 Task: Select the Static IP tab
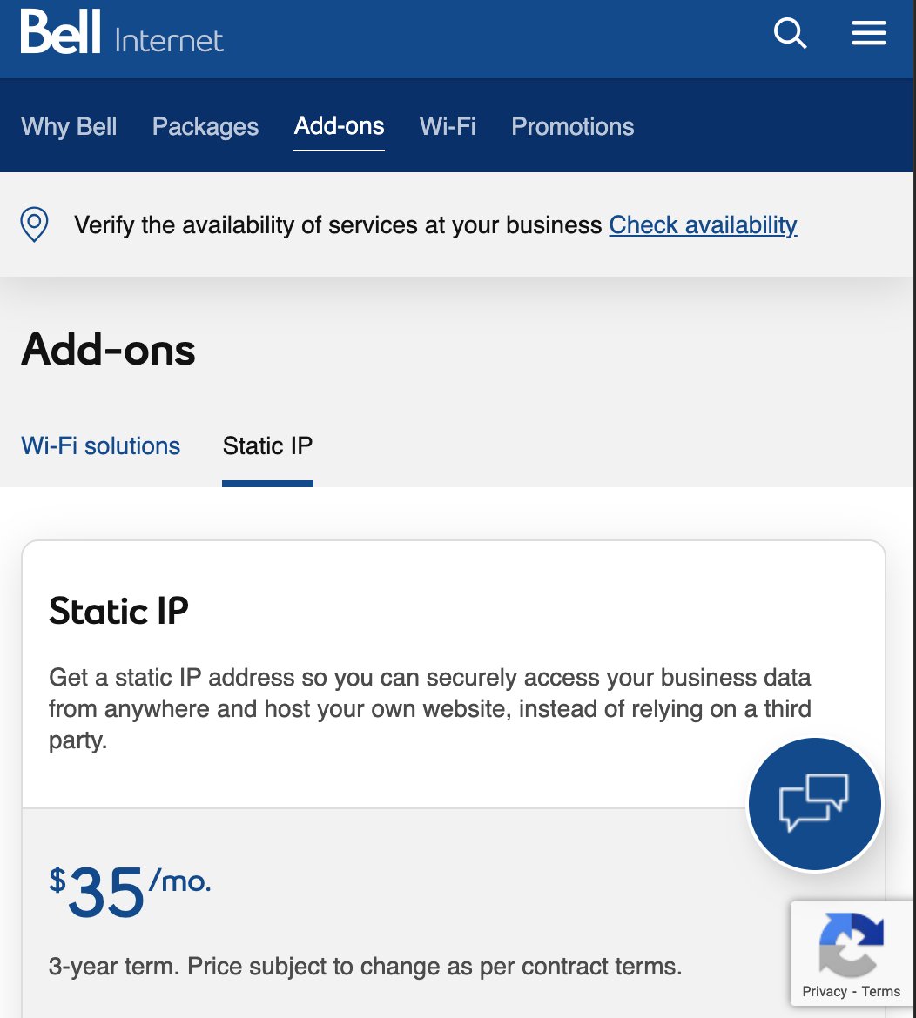267,446
